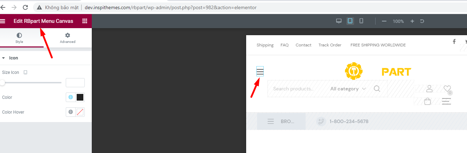Click the phone call icon
The image size is (467, 153).
[x=321, y=121]
